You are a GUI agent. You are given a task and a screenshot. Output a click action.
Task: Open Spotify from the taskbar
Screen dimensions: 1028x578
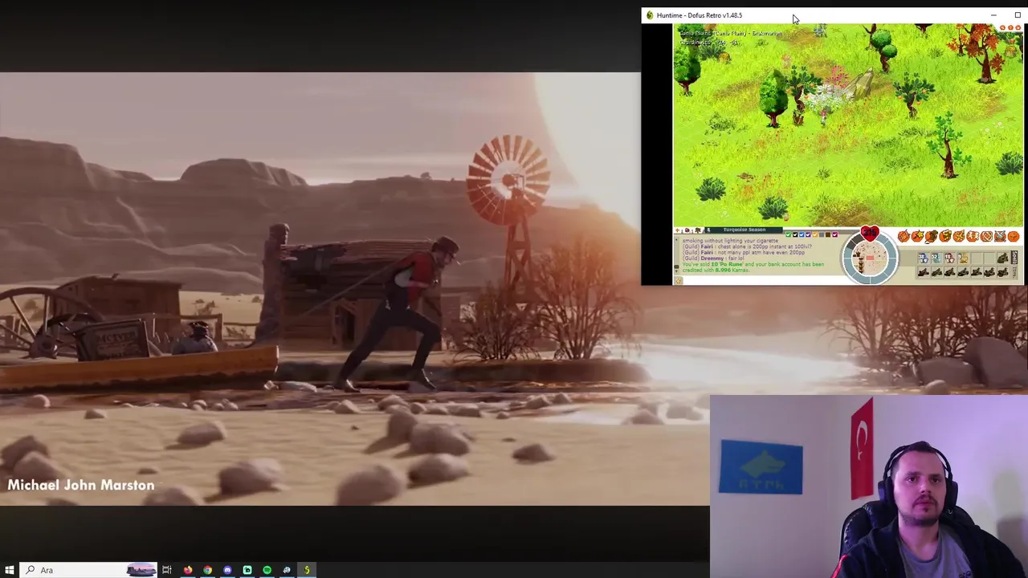click(267, 570)
